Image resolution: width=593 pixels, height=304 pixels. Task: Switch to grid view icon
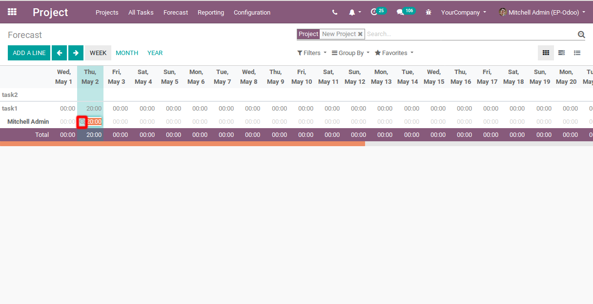[546, 53]
